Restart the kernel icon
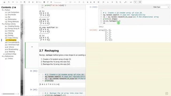Viewport: 171px width, 96px height. pyautogui.click(x=48, y=2)
